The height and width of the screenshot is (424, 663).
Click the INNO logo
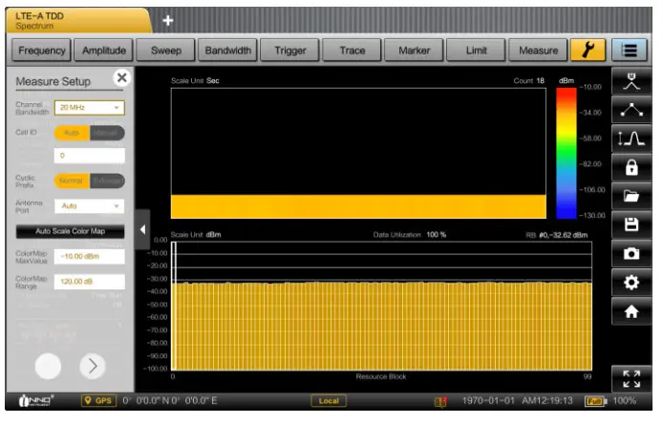coord(36,401)
